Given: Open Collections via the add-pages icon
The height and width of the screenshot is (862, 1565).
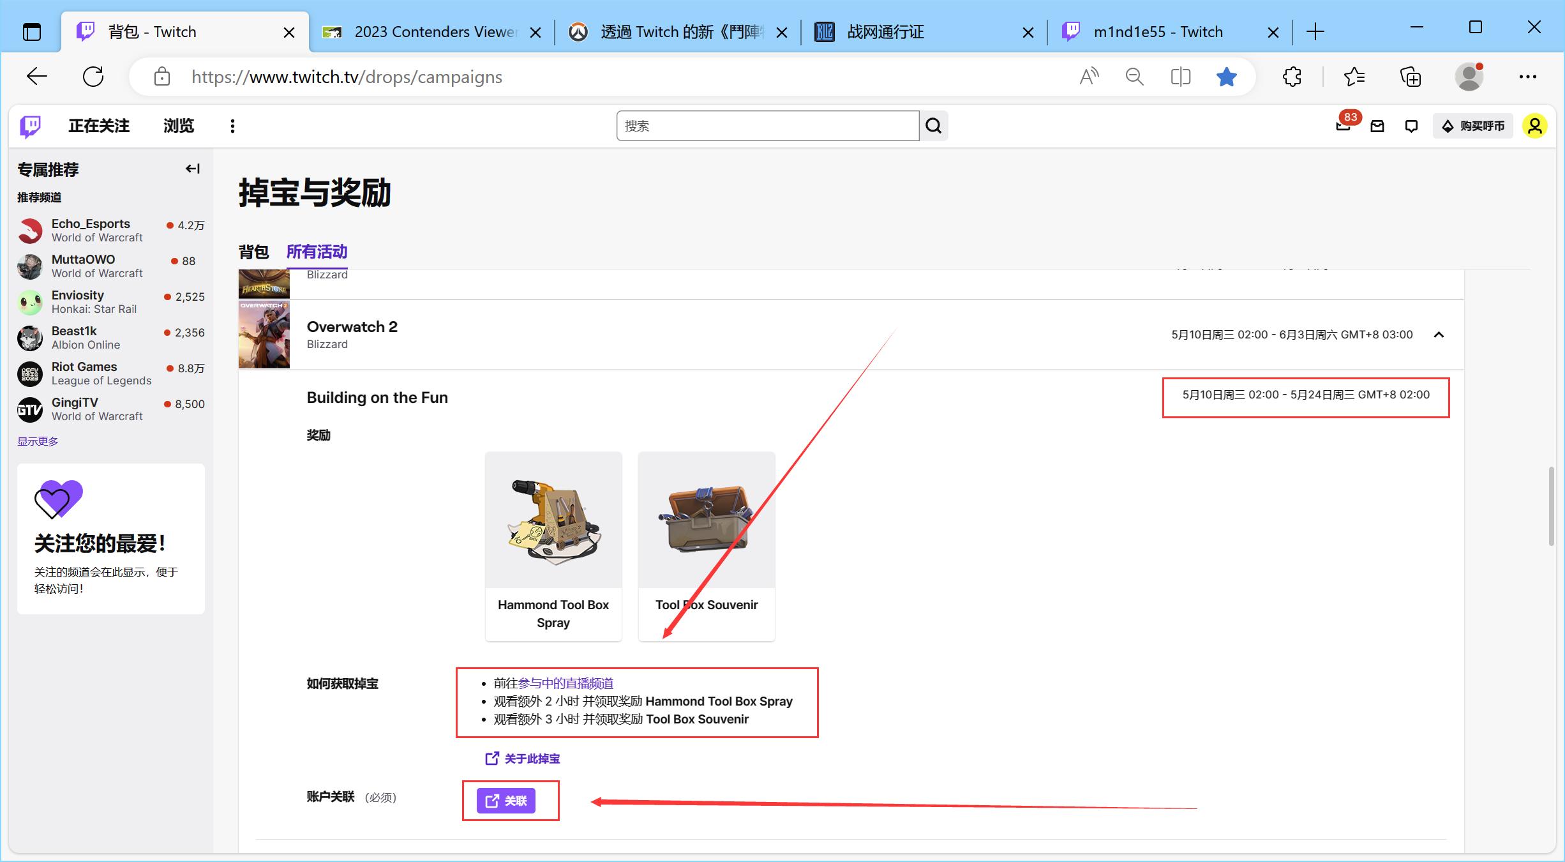Looking at the screenshot, I should coord(1411,76).
